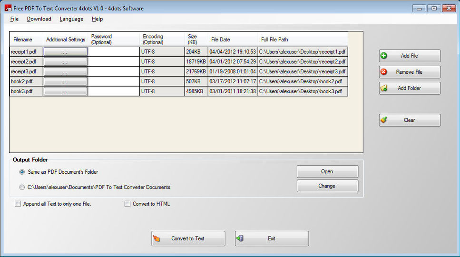This screenshot has height=257, width=460.
Task: Enable Convert to HTML checkbox
Action: [127, 204]
